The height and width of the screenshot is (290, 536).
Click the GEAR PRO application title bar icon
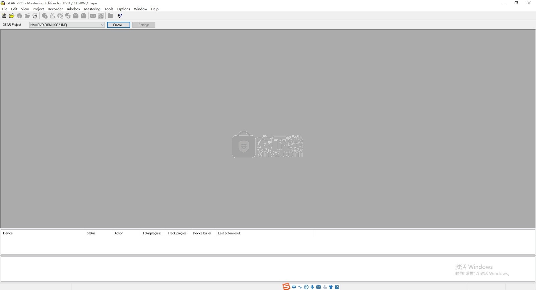pos(3,3)
